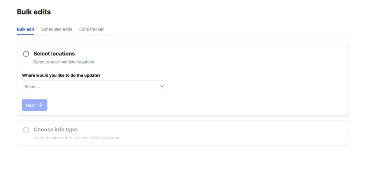Go to the Edits tracker tab
Image resolution: width=372 pixels, height=183 pixels.
pyautogui.click(x=92, y=29)
